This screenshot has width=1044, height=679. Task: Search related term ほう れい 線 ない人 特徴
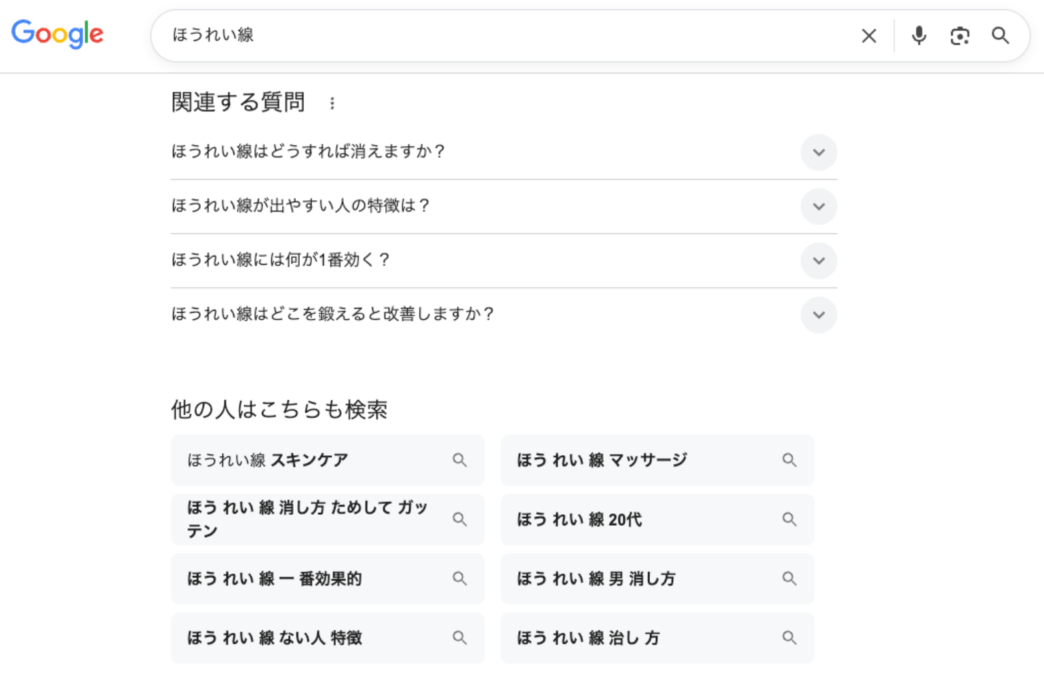point(328,638)
